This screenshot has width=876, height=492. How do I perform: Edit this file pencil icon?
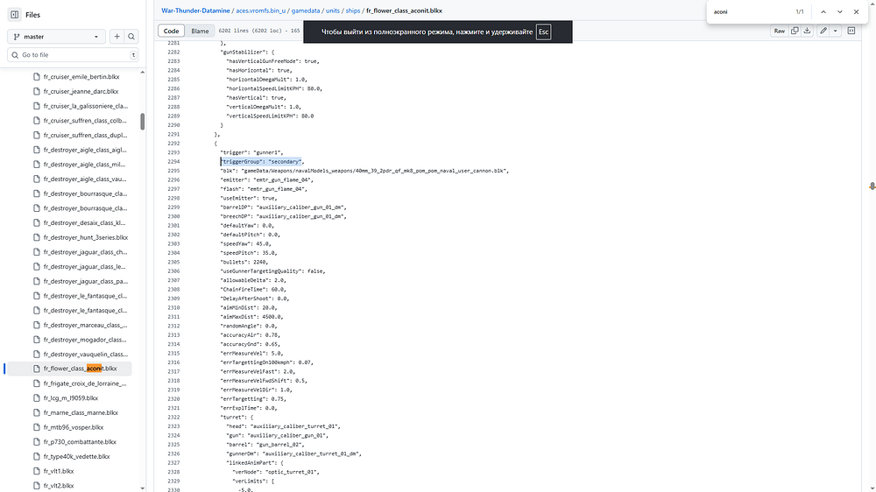tap(823, 32)
